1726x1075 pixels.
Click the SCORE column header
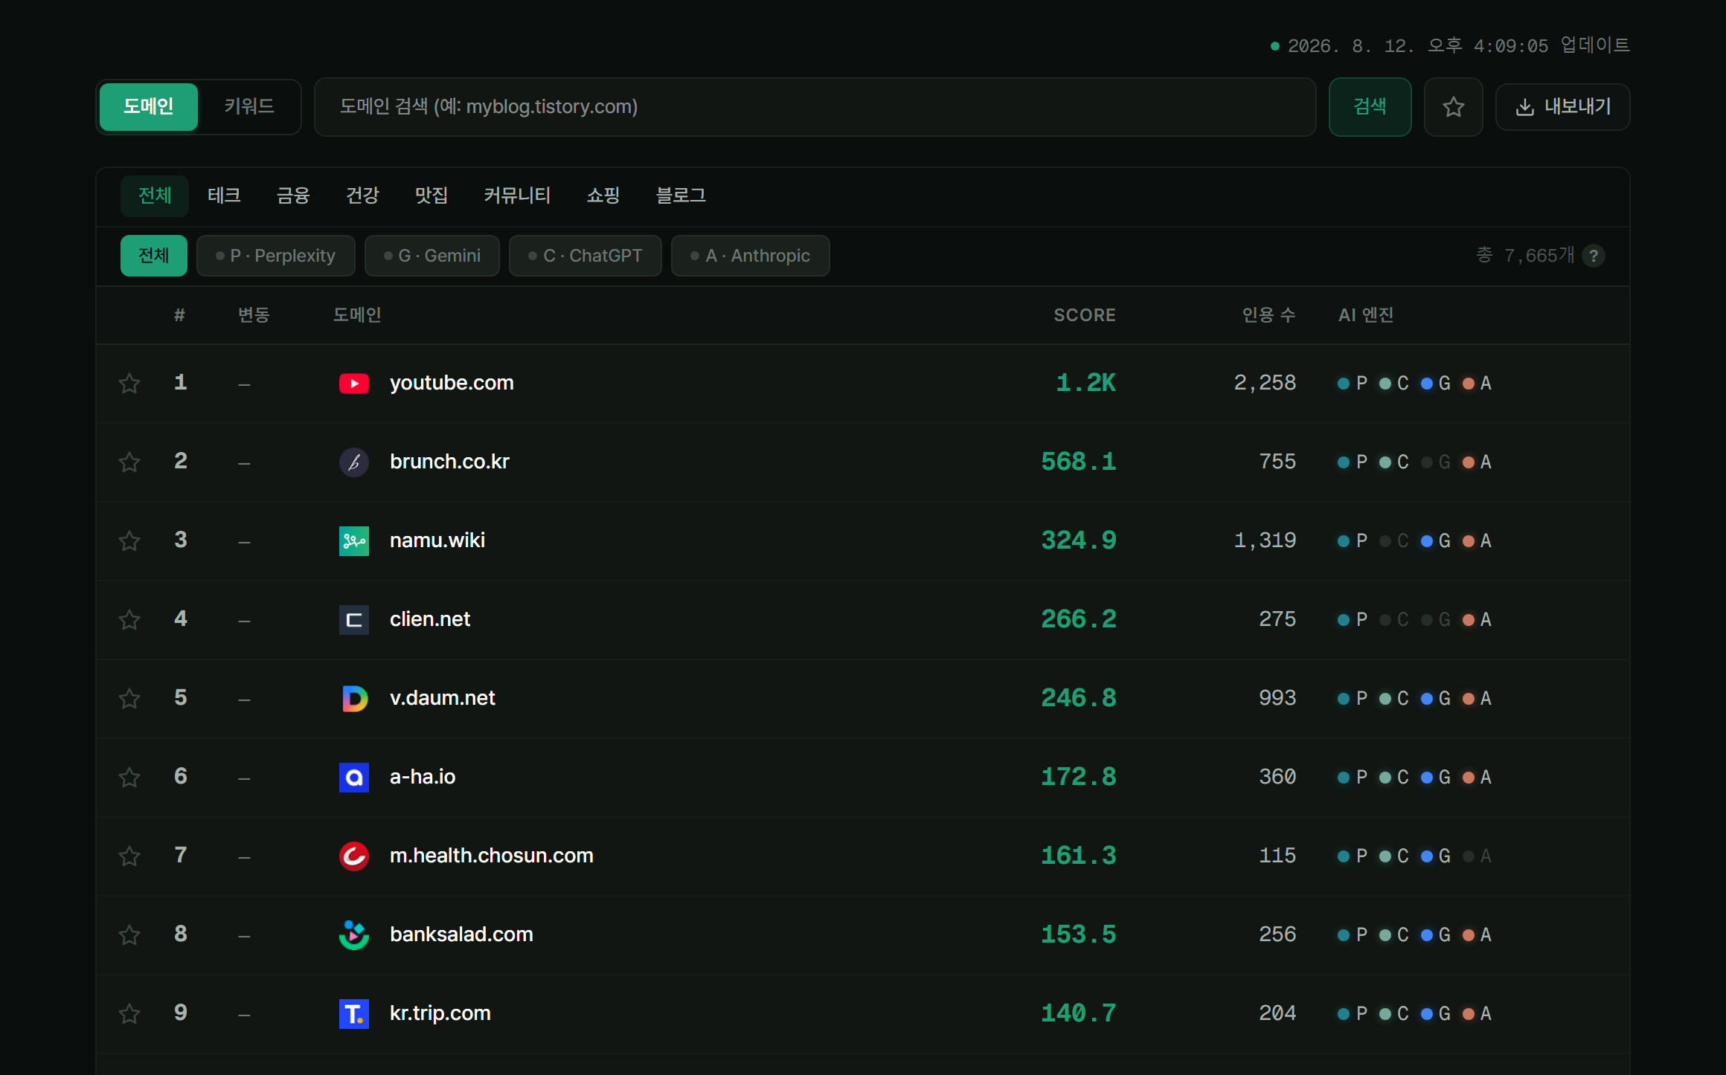(1085, 315)
